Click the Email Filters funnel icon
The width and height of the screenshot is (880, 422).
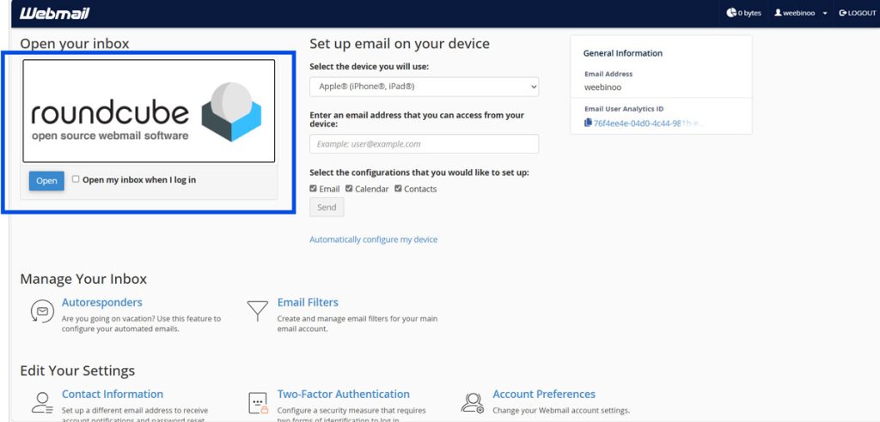pos(257,310)
